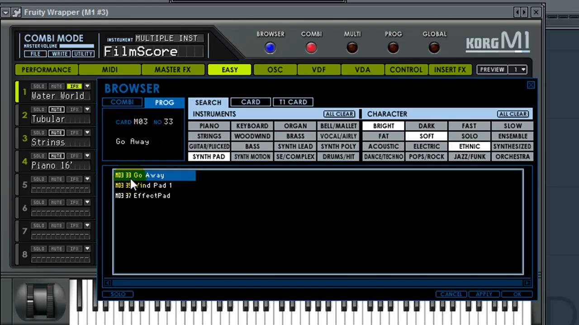This screenshot has height=325, width=579.
Task: Click the browser CANCEL button
Action: tap(451, 294)
